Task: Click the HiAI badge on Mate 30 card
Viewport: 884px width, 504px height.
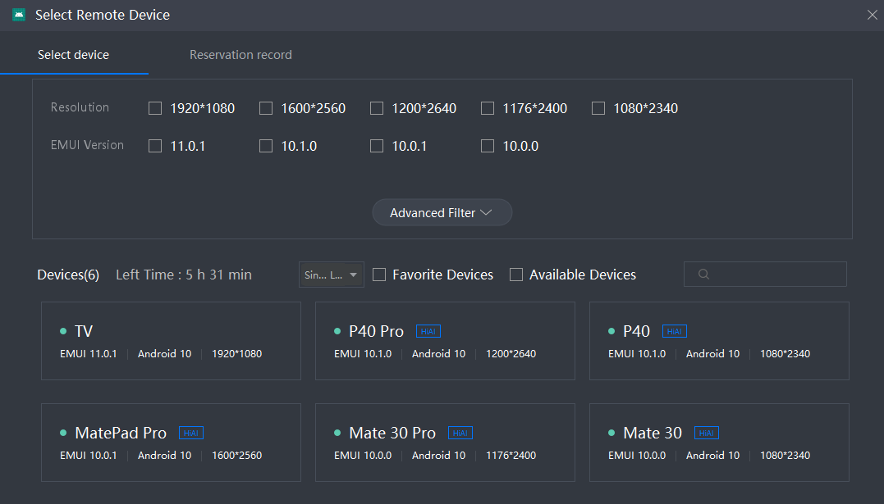Action: pos(707,433)
